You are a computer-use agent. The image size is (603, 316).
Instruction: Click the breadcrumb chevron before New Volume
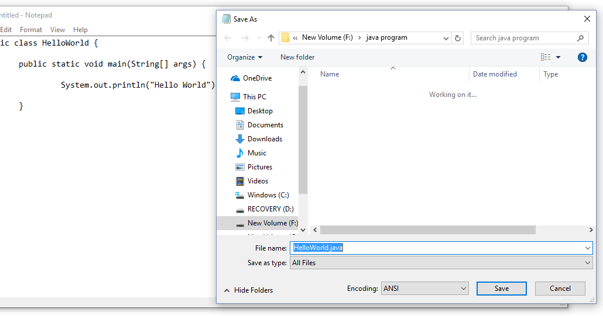click(295, 38)
